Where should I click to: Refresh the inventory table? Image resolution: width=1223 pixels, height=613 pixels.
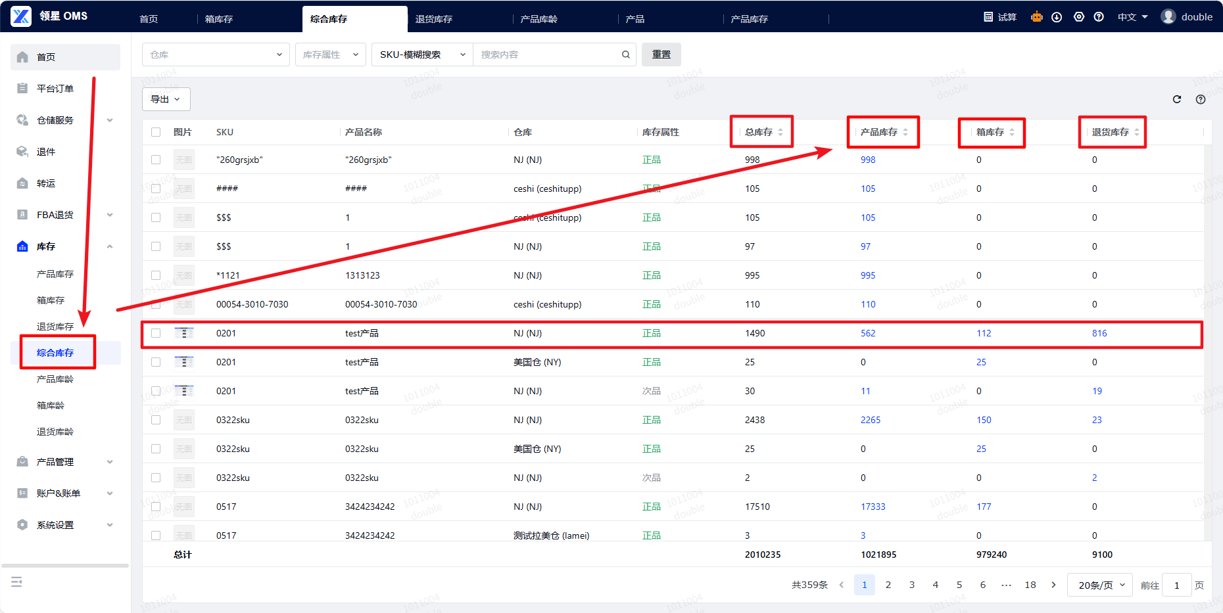point(1177,99)
